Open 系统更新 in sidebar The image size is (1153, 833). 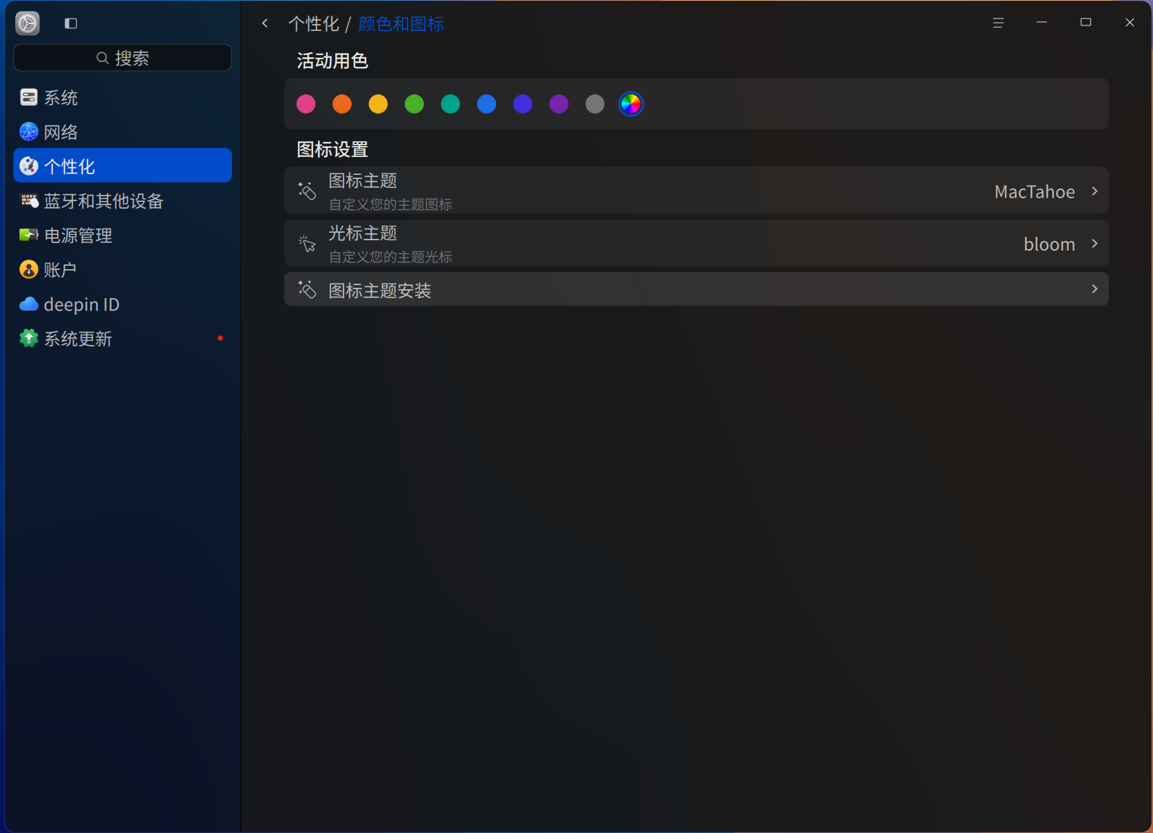(x=123, y=338)
